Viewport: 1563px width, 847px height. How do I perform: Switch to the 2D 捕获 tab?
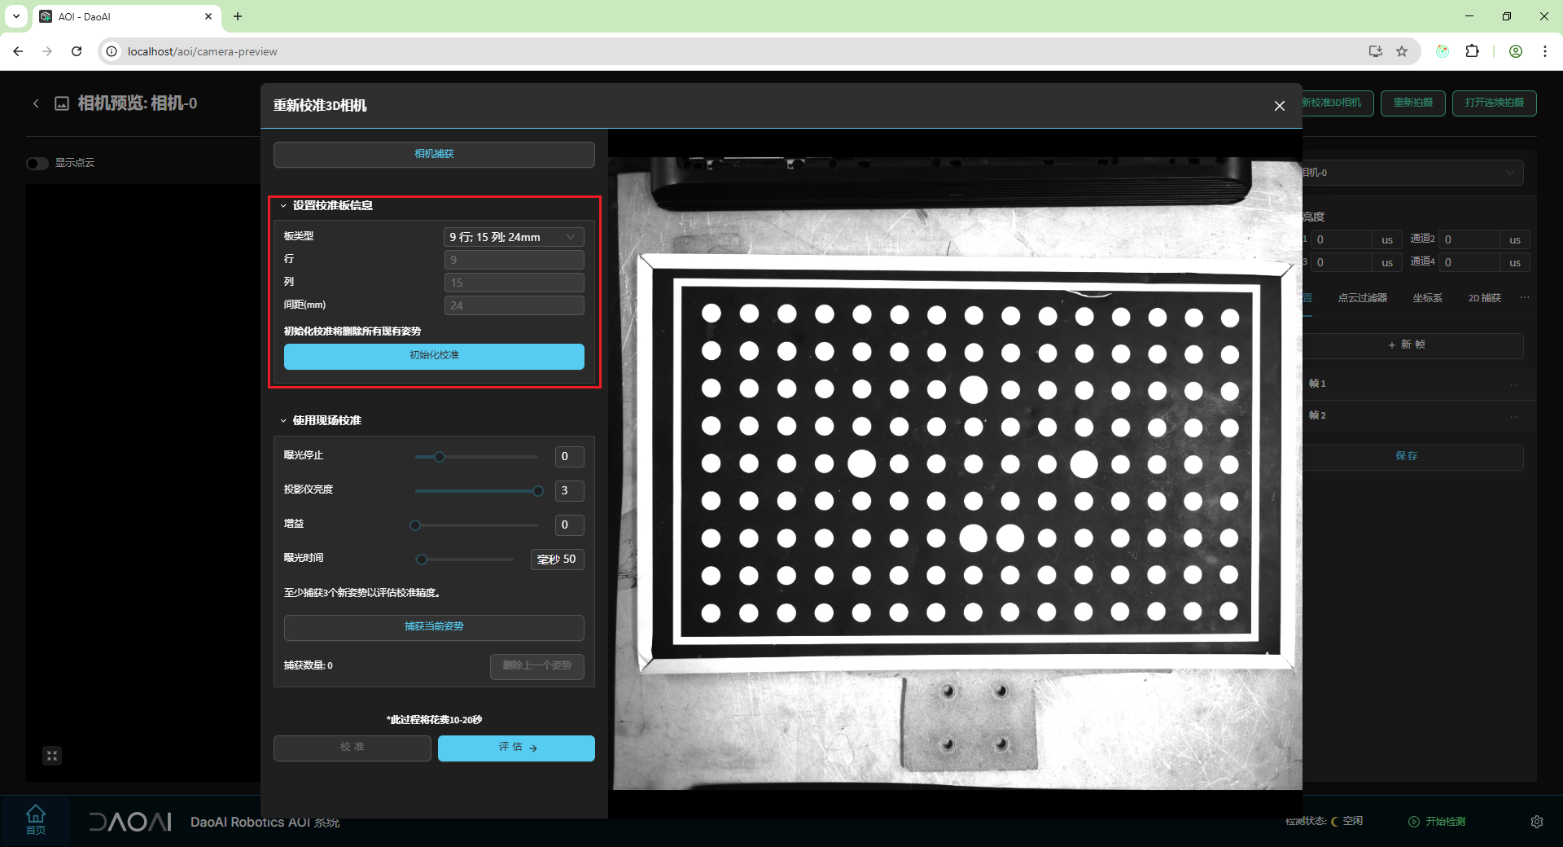pos(1485,298)
